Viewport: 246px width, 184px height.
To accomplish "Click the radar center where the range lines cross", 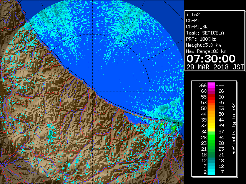I will (x=93, y=92).
